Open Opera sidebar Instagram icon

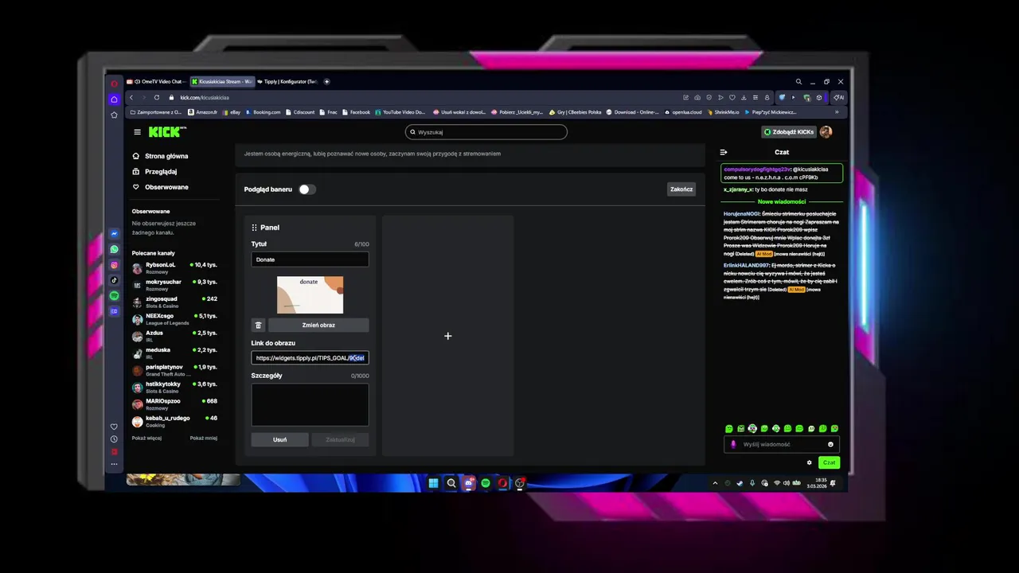tap(114, 265)
